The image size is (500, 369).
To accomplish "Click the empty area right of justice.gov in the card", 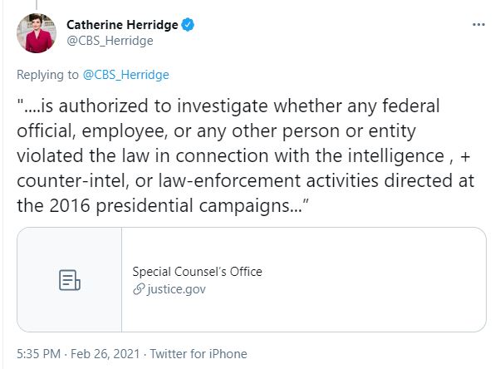I will pyautogui.click(x=345, y=289).
